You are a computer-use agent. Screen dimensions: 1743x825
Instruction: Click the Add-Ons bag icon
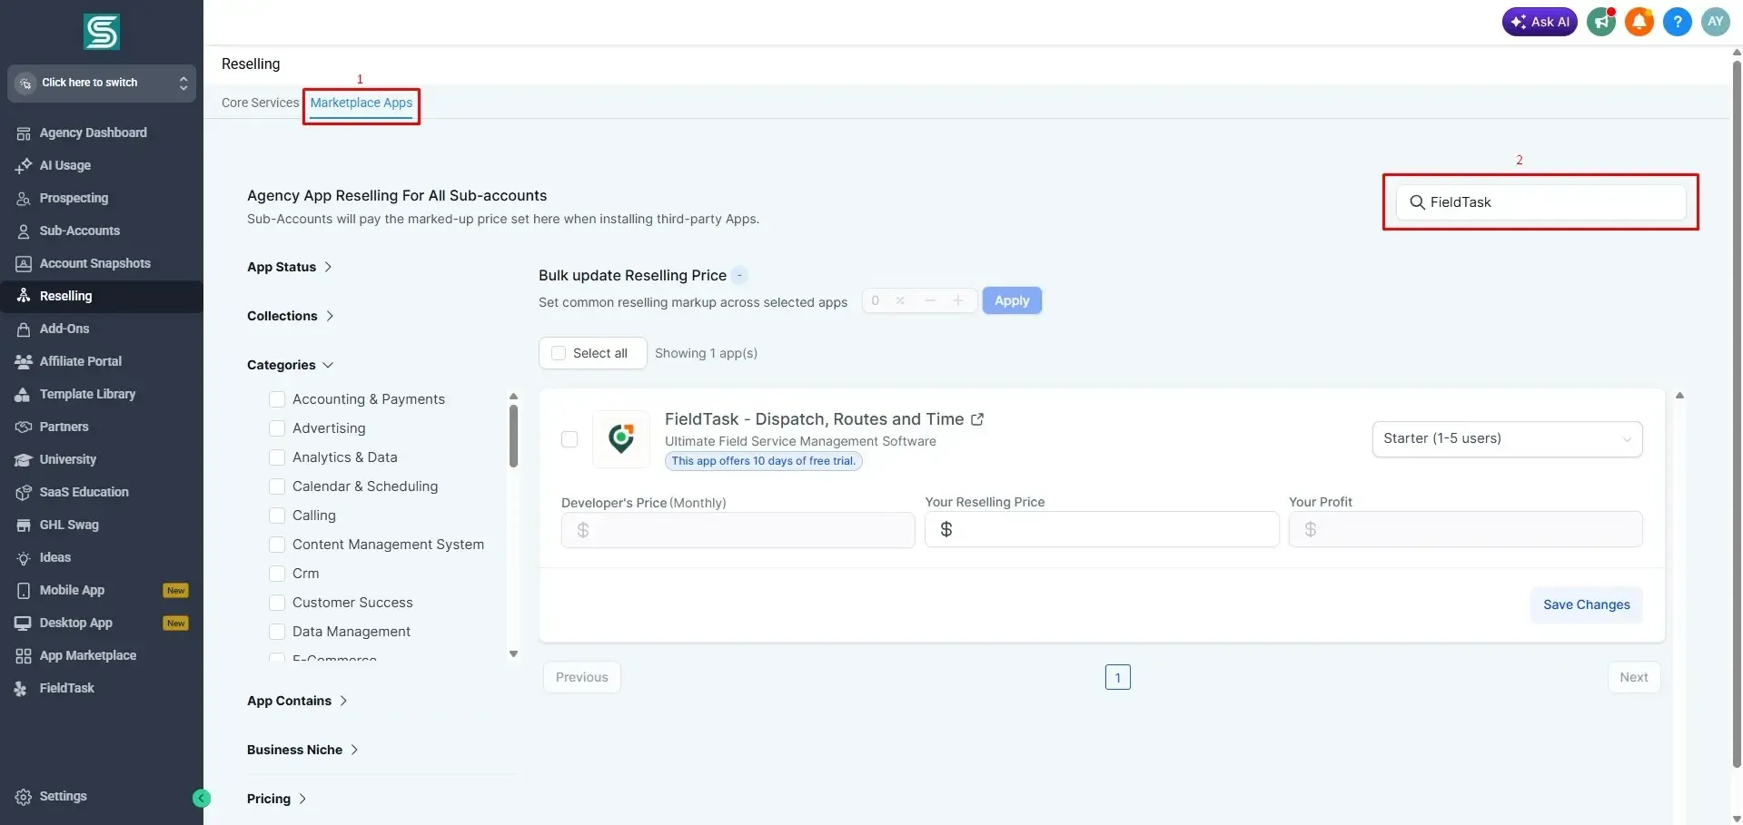coord(24,329)
